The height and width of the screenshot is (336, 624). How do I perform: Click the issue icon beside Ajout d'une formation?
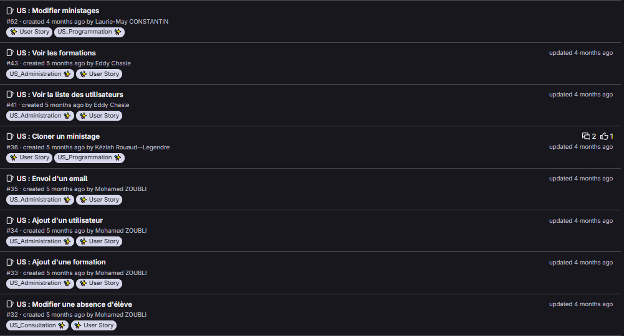pyautogui.click(x=10, y=262)
